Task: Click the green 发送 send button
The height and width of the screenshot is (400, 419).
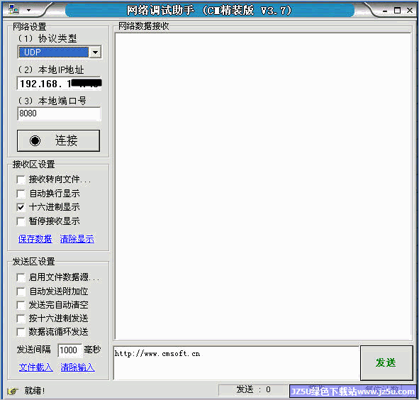Action: [x=386, y=363]
